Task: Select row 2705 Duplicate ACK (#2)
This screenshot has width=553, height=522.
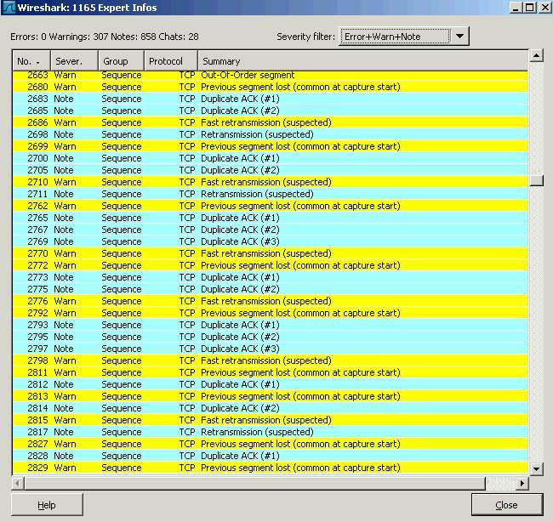Action: click(271, 170)
